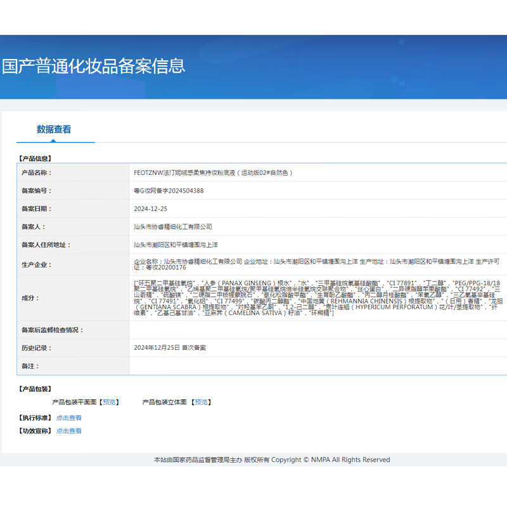This screenshot has width=507, height=507.
Task: Click the 国产普通化妆品备案信息 page title
Action: tap(94, 66)
